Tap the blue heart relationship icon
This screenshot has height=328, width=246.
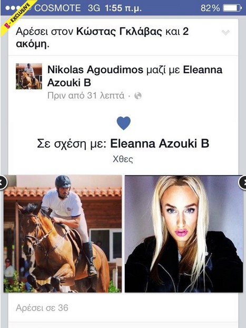tap(123, 123)
